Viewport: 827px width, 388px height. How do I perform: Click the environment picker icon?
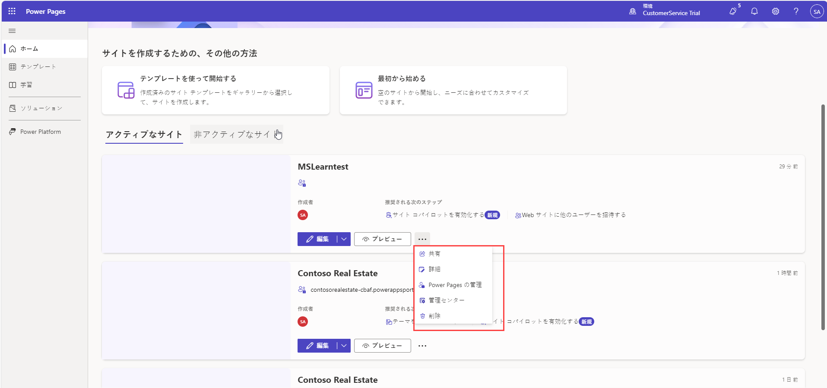pos(633,11)
